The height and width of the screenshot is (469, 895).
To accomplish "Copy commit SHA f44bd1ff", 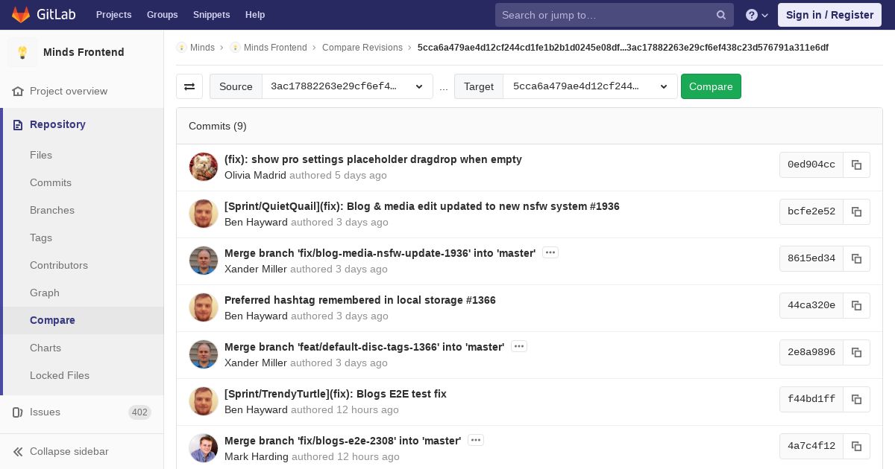I will click(856, 400).
